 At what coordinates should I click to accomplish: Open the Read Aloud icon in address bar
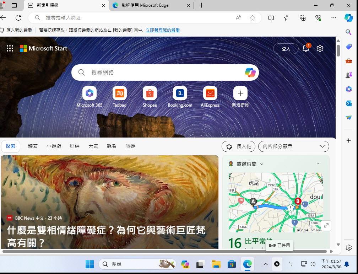point(238,18)
